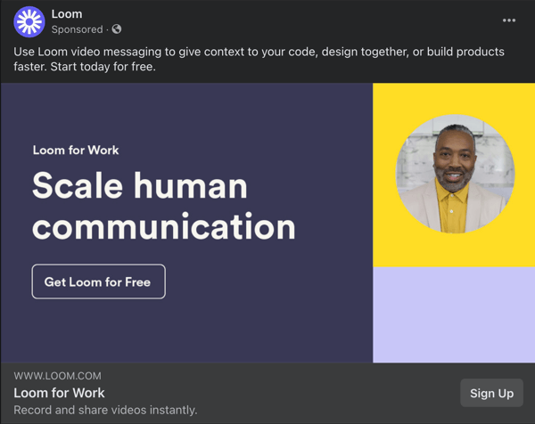This screenshot has width=535, height=424.
Task: Click the Sign Up button
Action: 491,393
